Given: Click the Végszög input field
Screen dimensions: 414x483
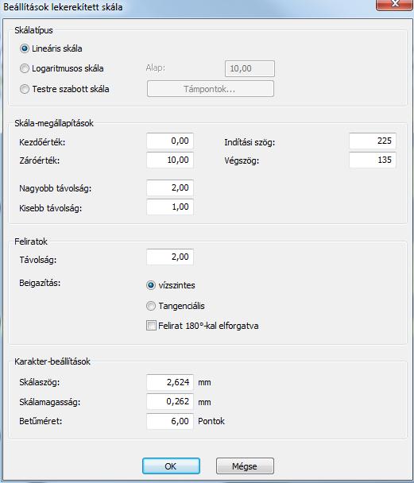Looking at the screenshot, I should 373,160.
